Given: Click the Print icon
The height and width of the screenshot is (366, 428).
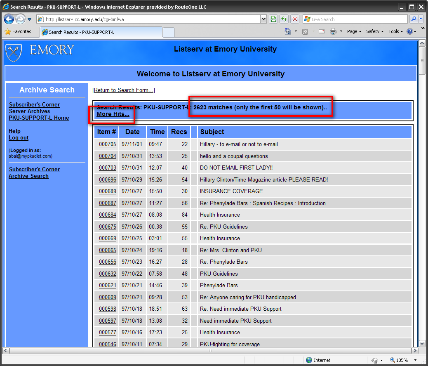Looking at the screenshot, I should tap(333, 32).
